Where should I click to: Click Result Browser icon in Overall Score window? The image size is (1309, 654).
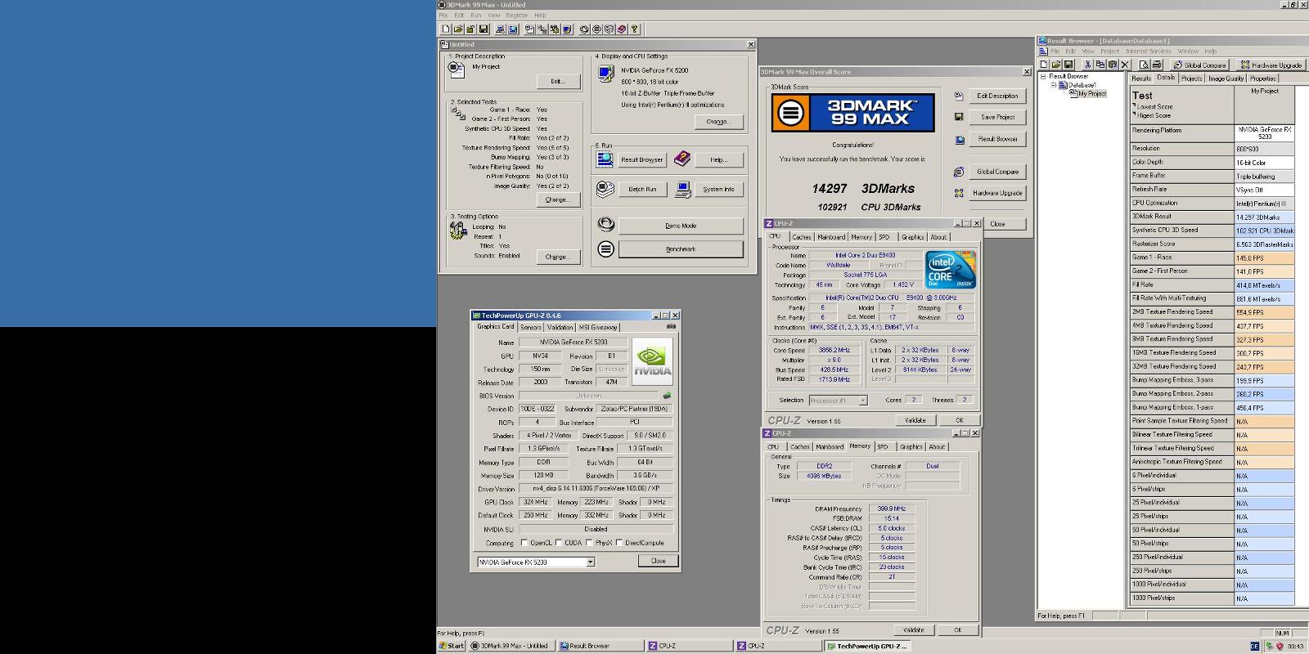[959, 139]
